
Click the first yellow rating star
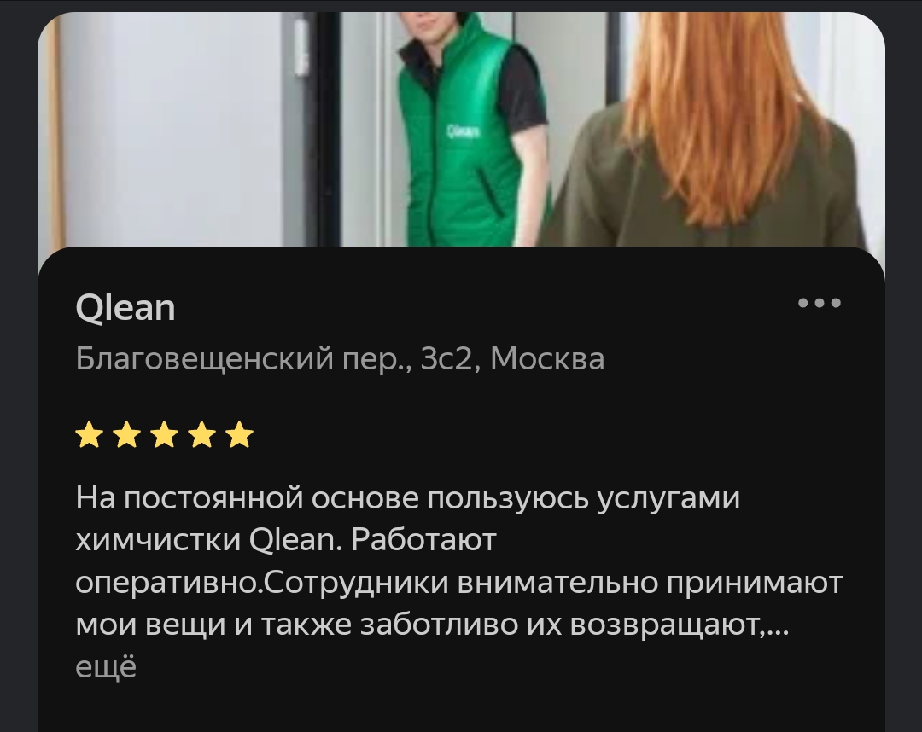(x=90, y=435)
